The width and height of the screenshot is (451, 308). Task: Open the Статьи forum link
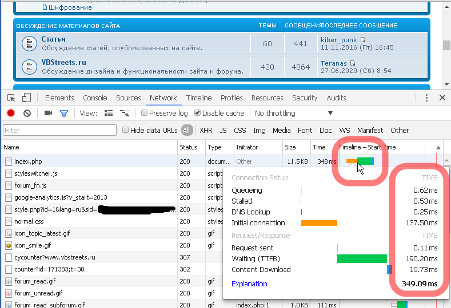[x=53, y=39]
